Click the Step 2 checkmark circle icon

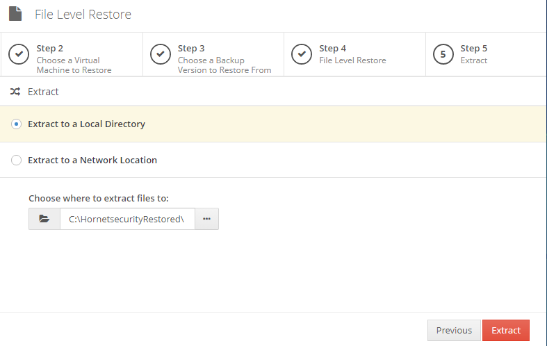point(19,54)
